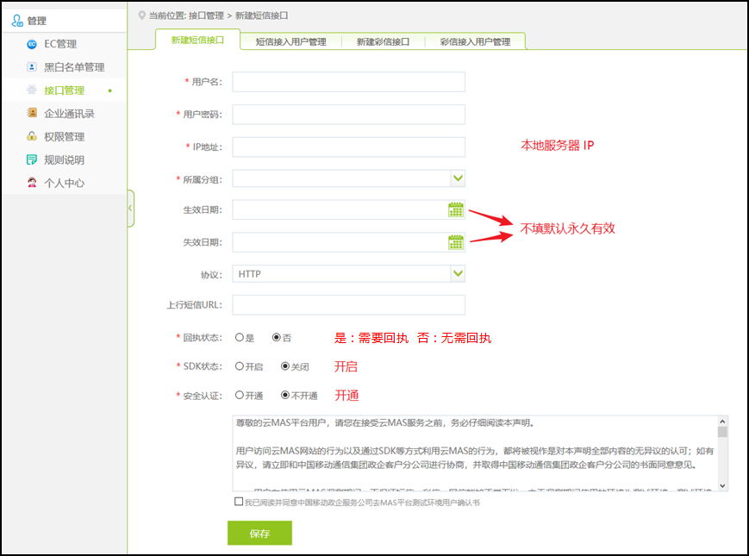
Task: Click 接口管理 in the breadcrumb
Action: tap(206, 16)
